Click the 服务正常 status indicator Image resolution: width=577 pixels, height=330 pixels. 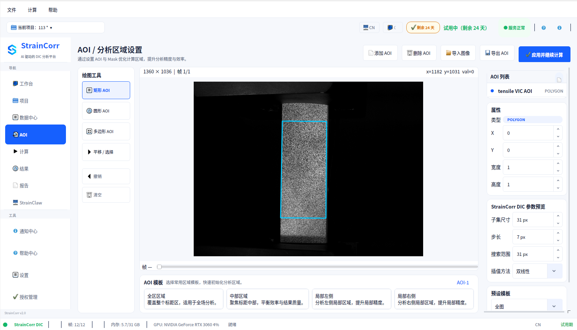(514, 28)
